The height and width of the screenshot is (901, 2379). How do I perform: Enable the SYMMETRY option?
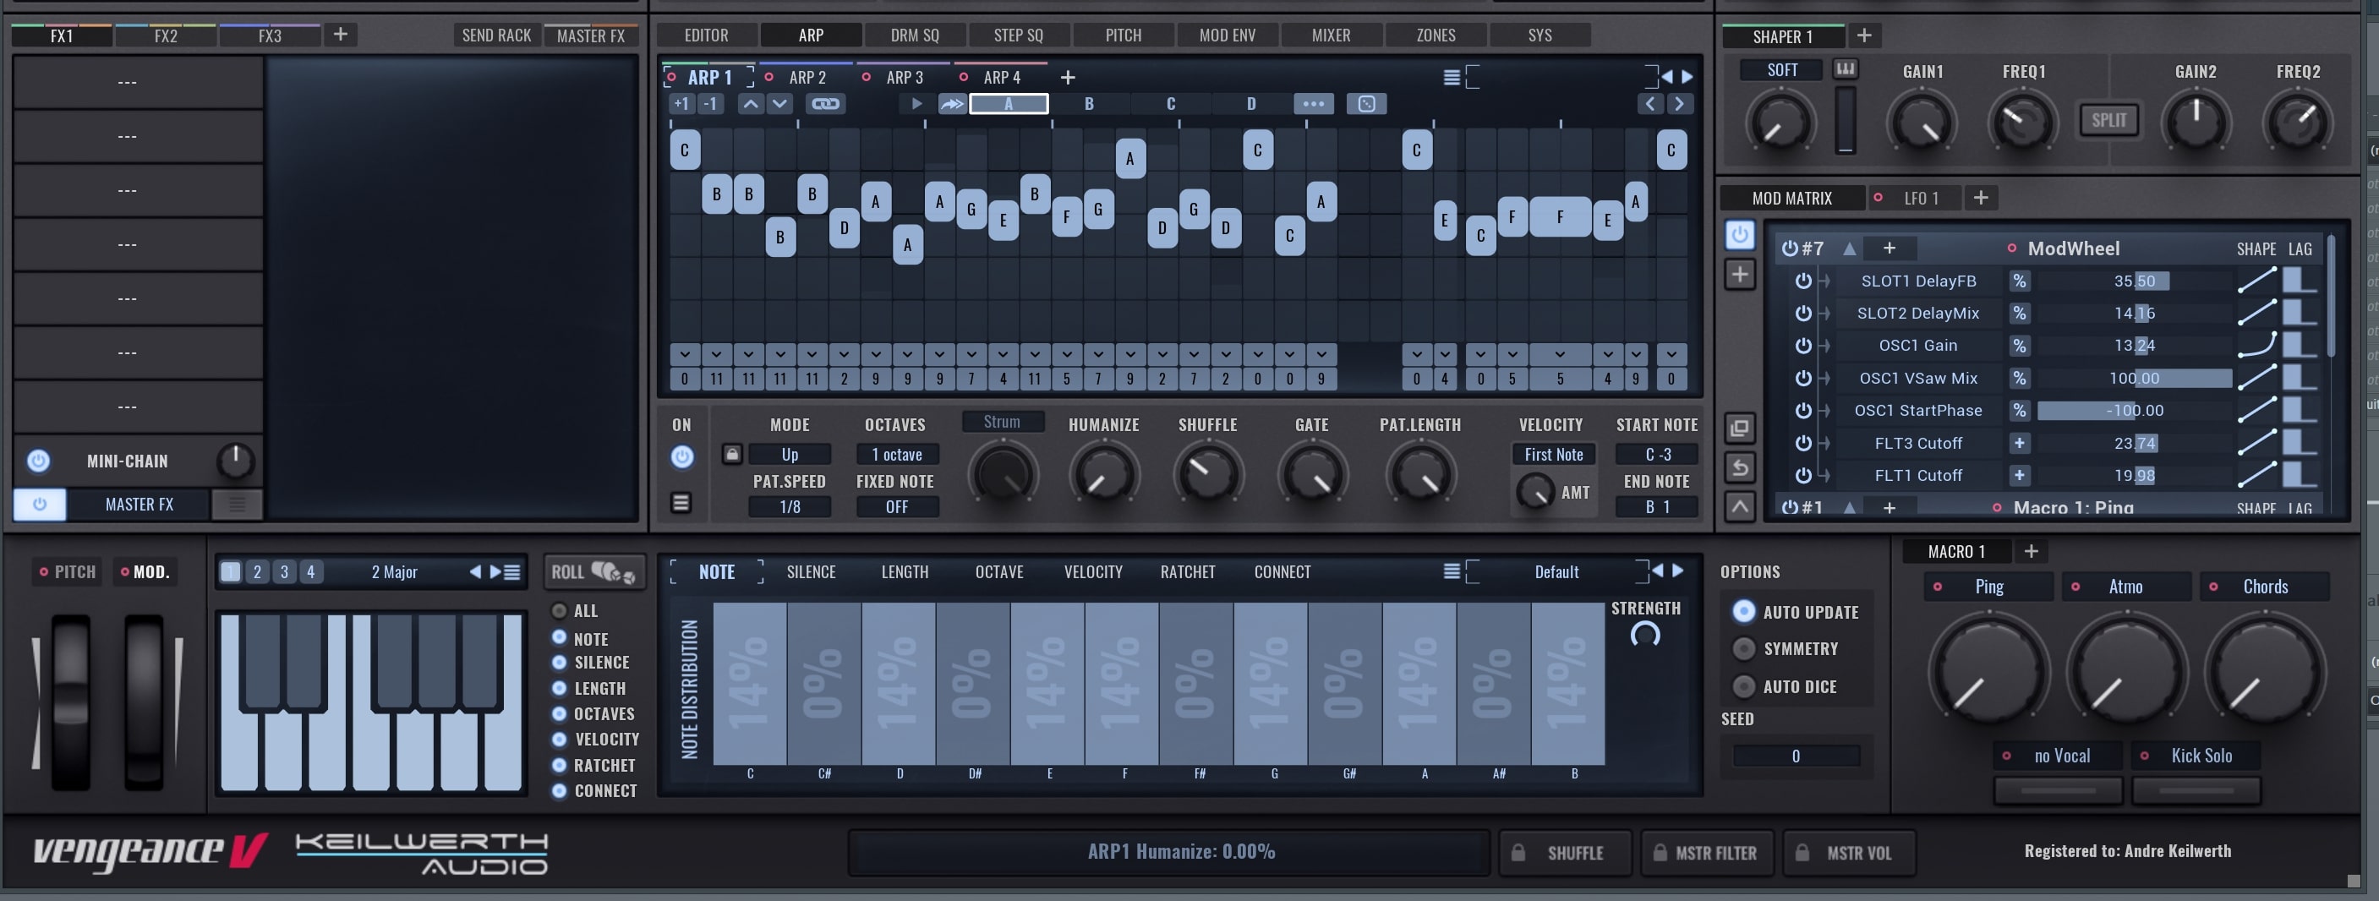[1742, 649]
